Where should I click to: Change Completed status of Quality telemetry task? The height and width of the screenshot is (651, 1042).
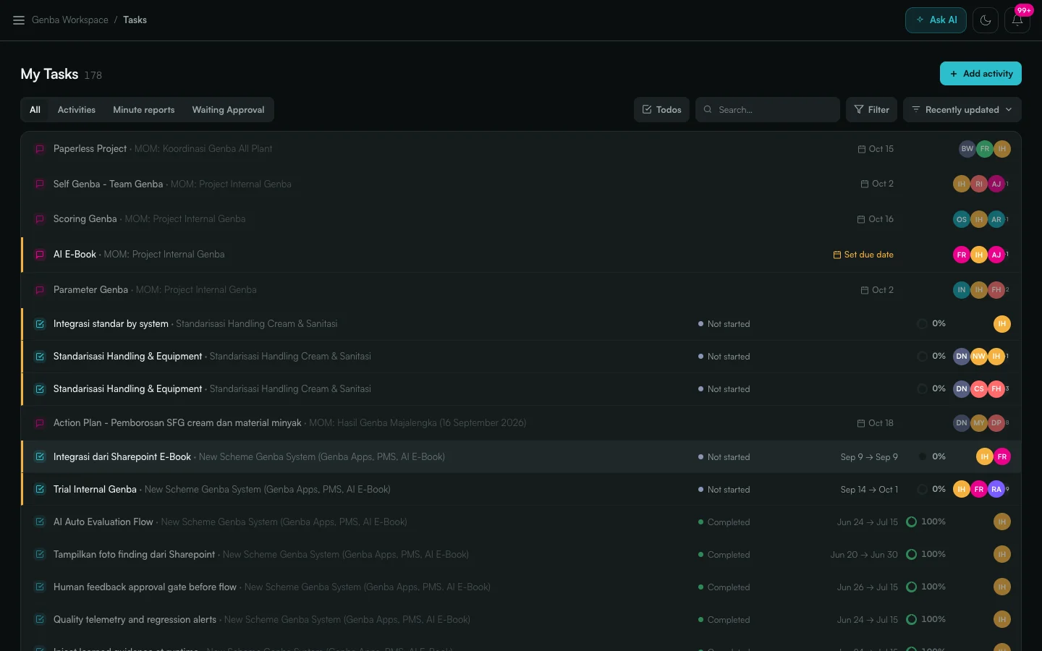pos(724,620)
